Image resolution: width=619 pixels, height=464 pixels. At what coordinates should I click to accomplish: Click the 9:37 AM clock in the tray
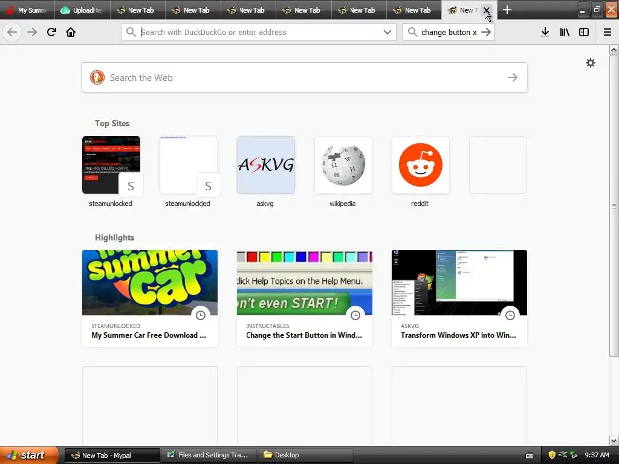(597, 455)
